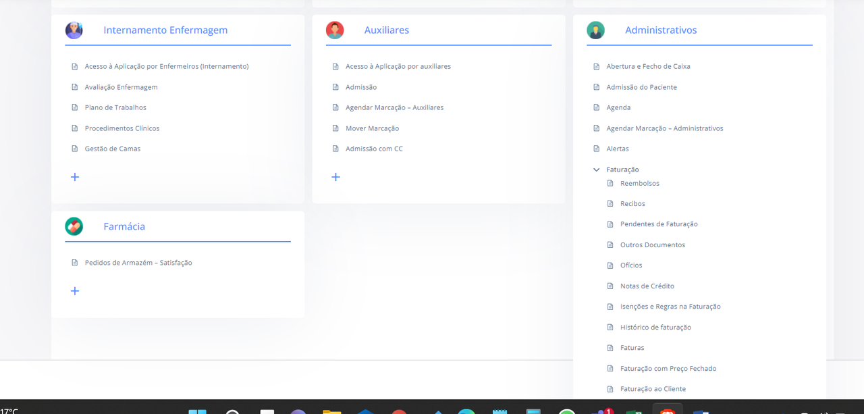Click the avatar icon beside Auxiliares heading
Viewport: 864px width, 414px height.
pos(335,30)
